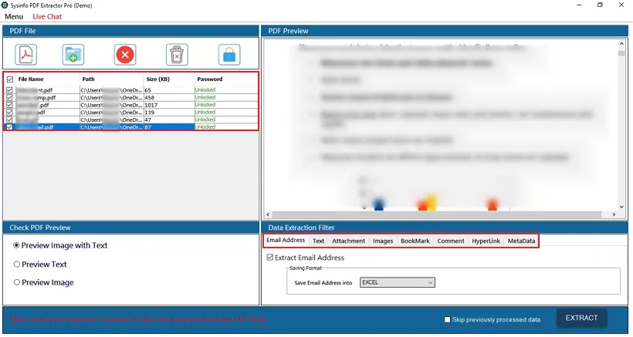Click the Remove all files trash icon

177,55
